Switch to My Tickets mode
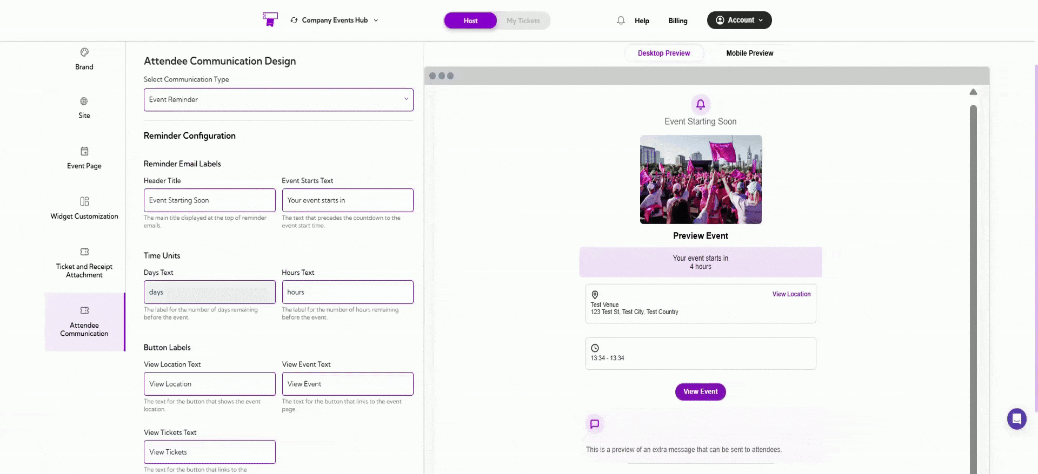 click(x=523, y=21)
